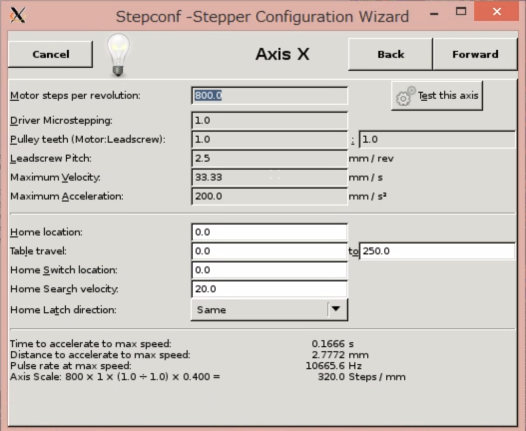Screen dimensions: 526x431
Task: Go Back to the previous wizard page
Action: pos(390,54)
